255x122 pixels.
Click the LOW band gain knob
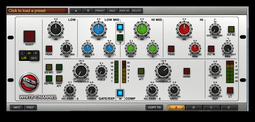(56, 29)
